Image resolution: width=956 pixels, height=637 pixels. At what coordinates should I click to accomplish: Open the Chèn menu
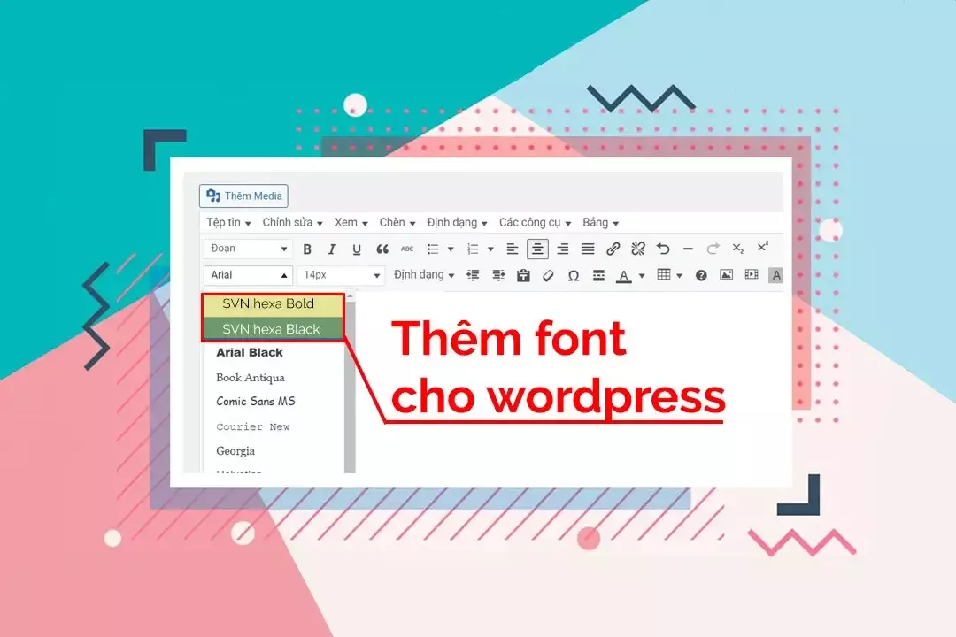click(x=397, y=223)
